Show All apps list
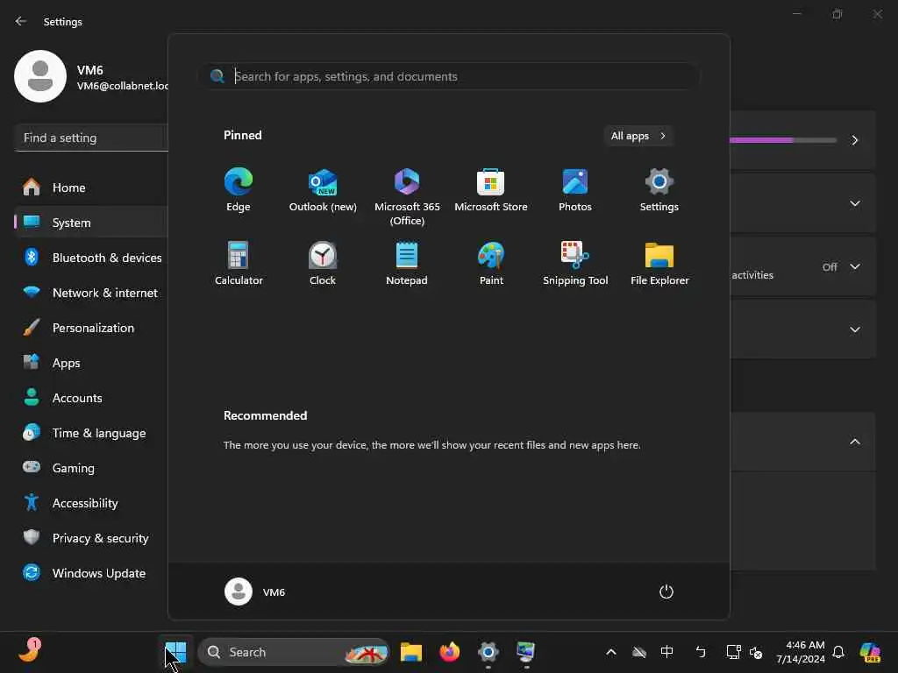Screen dimensions: 898x673 pyautogui.click(x=638, y=136)
